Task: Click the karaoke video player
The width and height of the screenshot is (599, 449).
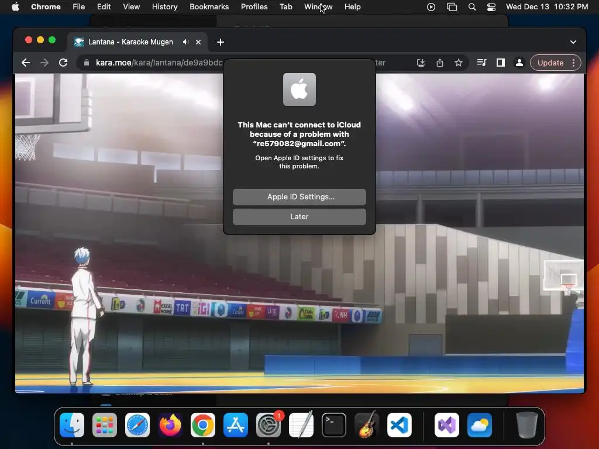Action: pos(299,233)
